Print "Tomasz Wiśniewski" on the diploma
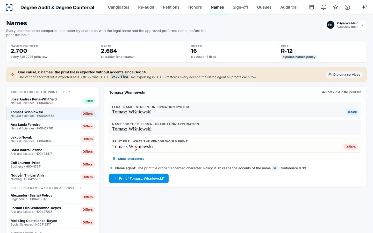Screen dimensions: 373x233 click(139, 178)
